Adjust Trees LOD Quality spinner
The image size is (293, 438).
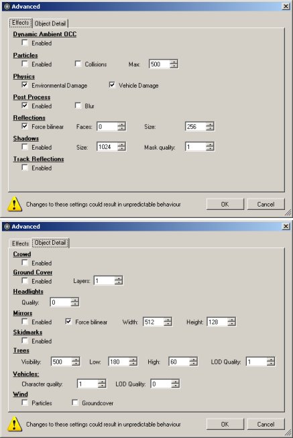270,362
